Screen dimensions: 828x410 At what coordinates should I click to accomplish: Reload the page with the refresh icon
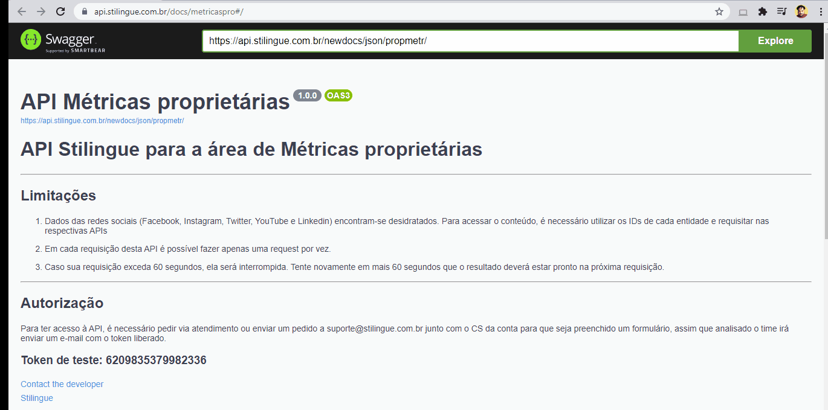[60, 11]
